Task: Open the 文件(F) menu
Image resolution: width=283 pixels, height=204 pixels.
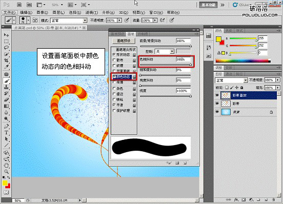Action: click(10, 12)
